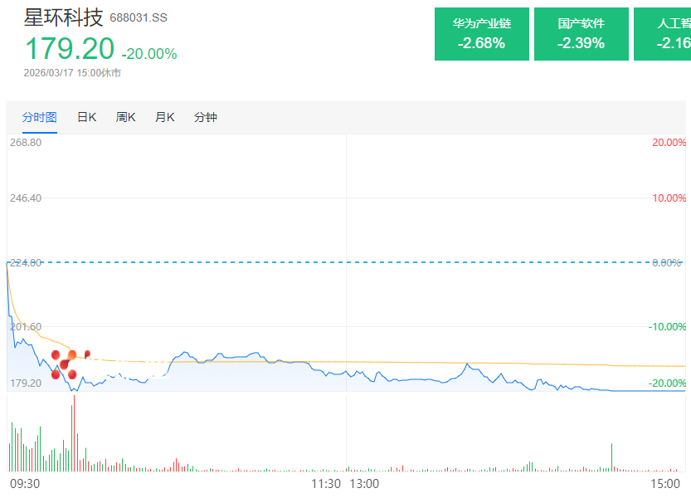691x498 pixels.
Task: Switch to the 分钟 tab
Action: point(205,117)
